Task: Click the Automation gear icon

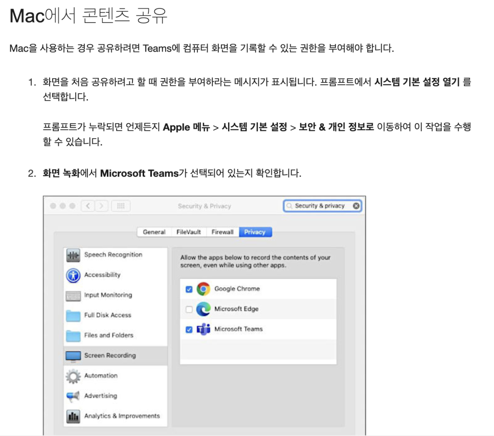Action: [x=73, y=376]
